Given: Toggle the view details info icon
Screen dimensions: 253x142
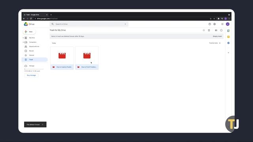Looking at the screenshot, I should pos(221,30).
